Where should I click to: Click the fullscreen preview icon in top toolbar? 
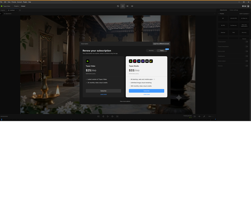tap(118, 6)
